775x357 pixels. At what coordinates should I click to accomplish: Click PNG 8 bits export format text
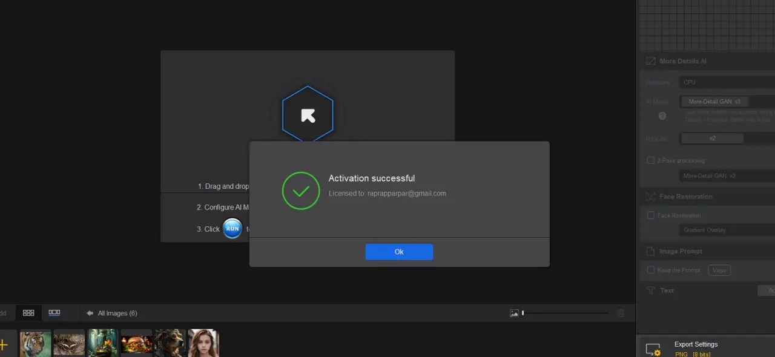tap(693, 354)
